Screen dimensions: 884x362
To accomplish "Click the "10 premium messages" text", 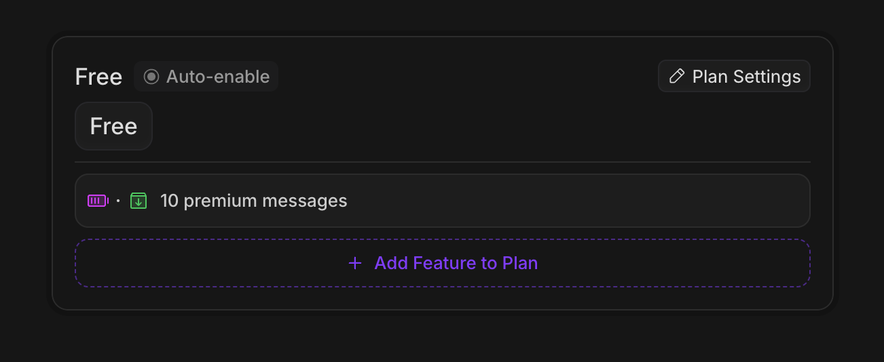I will [x=253, y=201].
